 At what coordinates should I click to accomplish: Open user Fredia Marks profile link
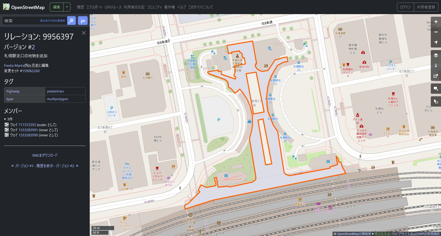point(14,65)
